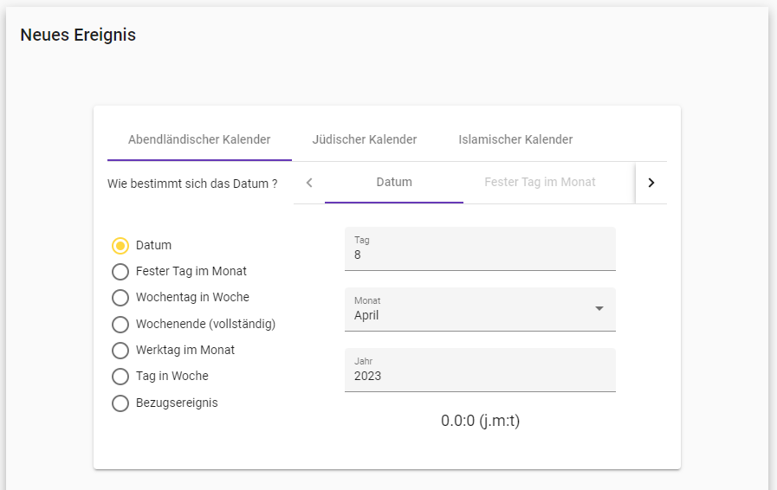Pick the Wochenende (vollständig) radio option
The image size is (777, 490).
click(x=120, y=325)
